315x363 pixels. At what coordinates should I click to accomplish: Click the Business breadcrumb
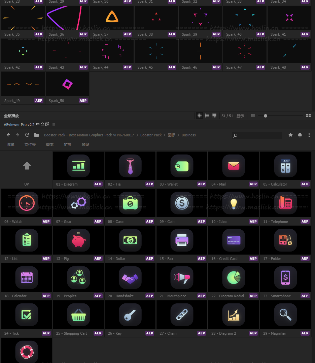click(x=188, y=135)
